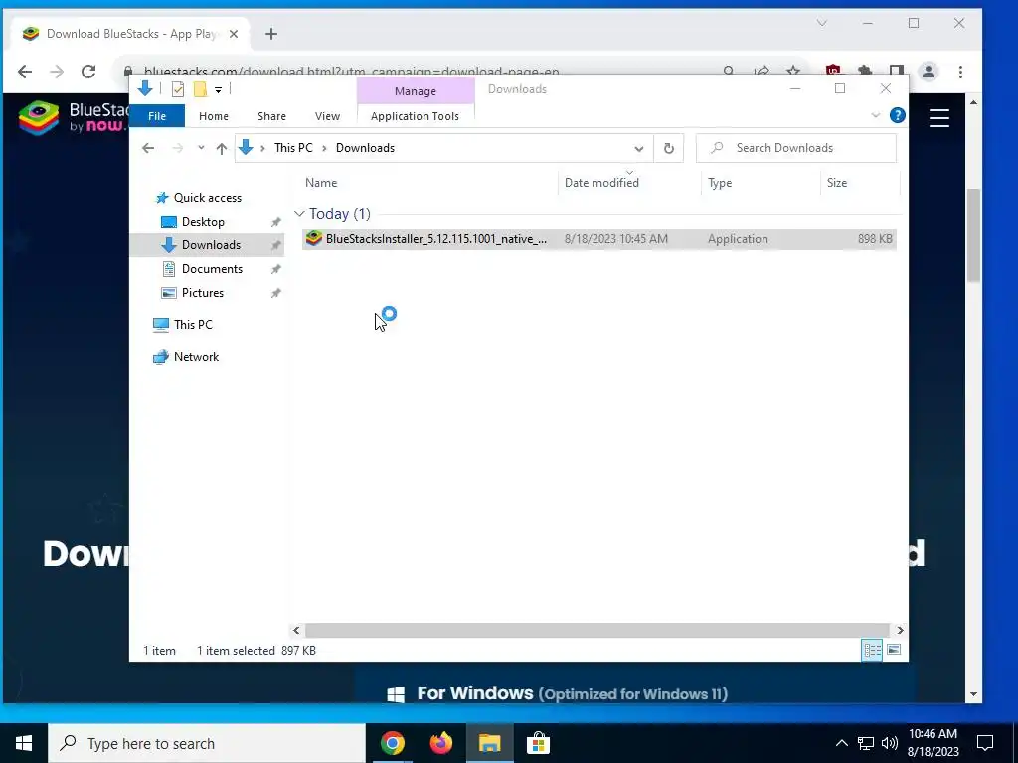
Task: Open Chrome's three-dot menu
Action: [961, 72]
